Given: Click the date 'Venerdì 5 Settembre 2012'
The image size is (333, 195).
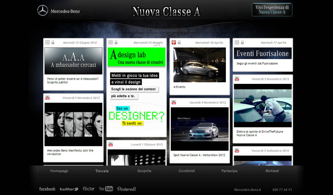Looking at the screenshot, I should point(270,151).
